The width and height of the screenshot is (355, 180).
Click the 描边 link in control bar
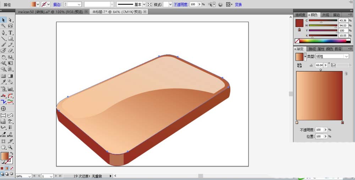56,5
